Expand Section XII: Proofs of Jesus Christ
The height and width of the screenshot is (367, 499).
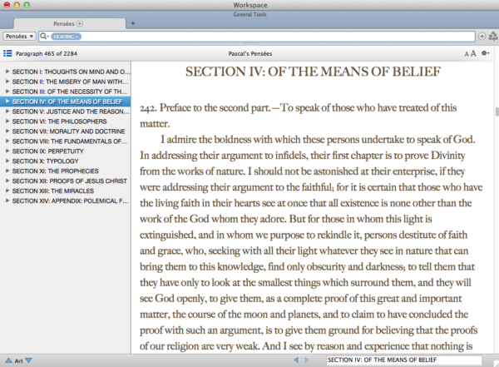(x=7, y=181)
